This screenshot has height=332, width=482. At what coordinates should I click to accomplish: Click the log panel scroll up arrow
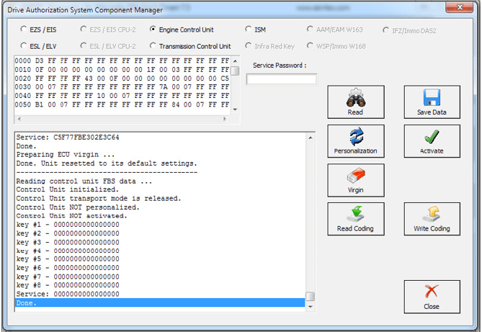pos(310,137)
